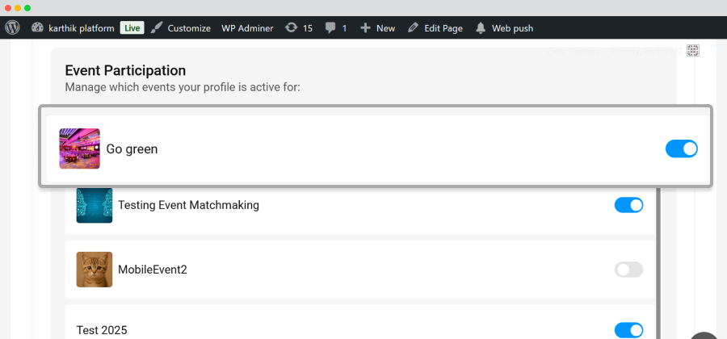Screen dimensions: 727x339
Task: Open the WordPress logo menu
Action: [x=12, y=27]
